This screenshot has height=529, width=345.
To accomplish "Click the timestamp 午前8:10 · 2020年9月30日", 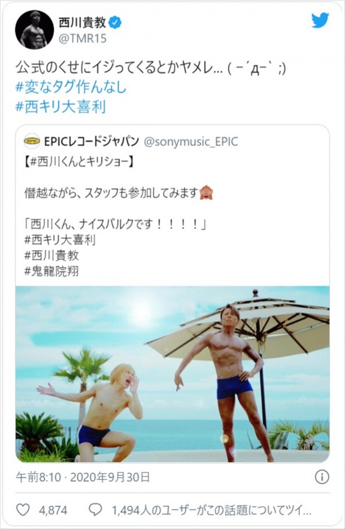I will pos(83,477).
